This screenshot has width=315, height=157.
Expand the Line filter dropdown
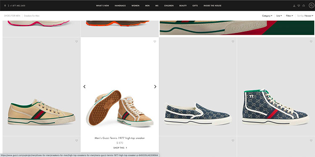pos(279,15)
